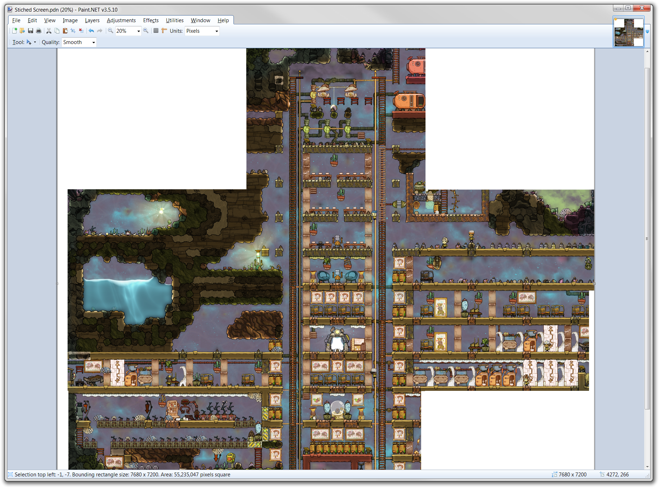Viewport: 659px width, 488px height.
Task: Crop to selection using toolbar icon
Action: 73,31
